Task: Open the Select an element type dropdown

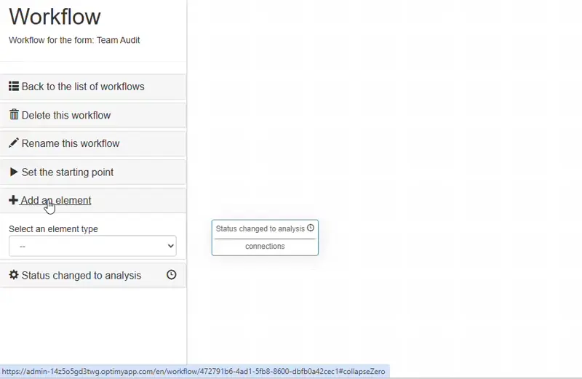Action: coord(92,246)
